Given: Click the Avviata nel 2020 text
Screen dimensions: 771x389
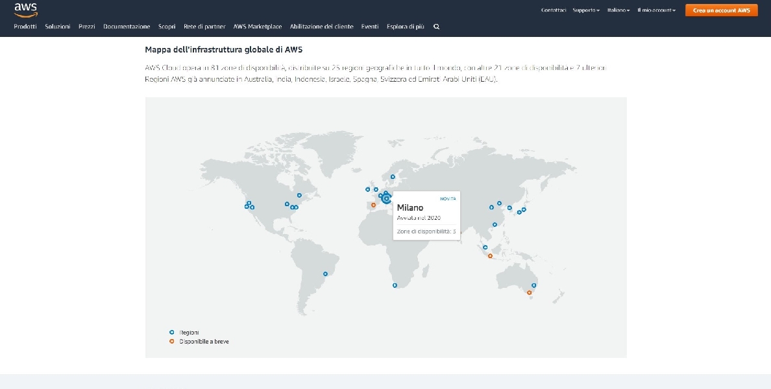Looking at the screenshot, I should (419, 218).
